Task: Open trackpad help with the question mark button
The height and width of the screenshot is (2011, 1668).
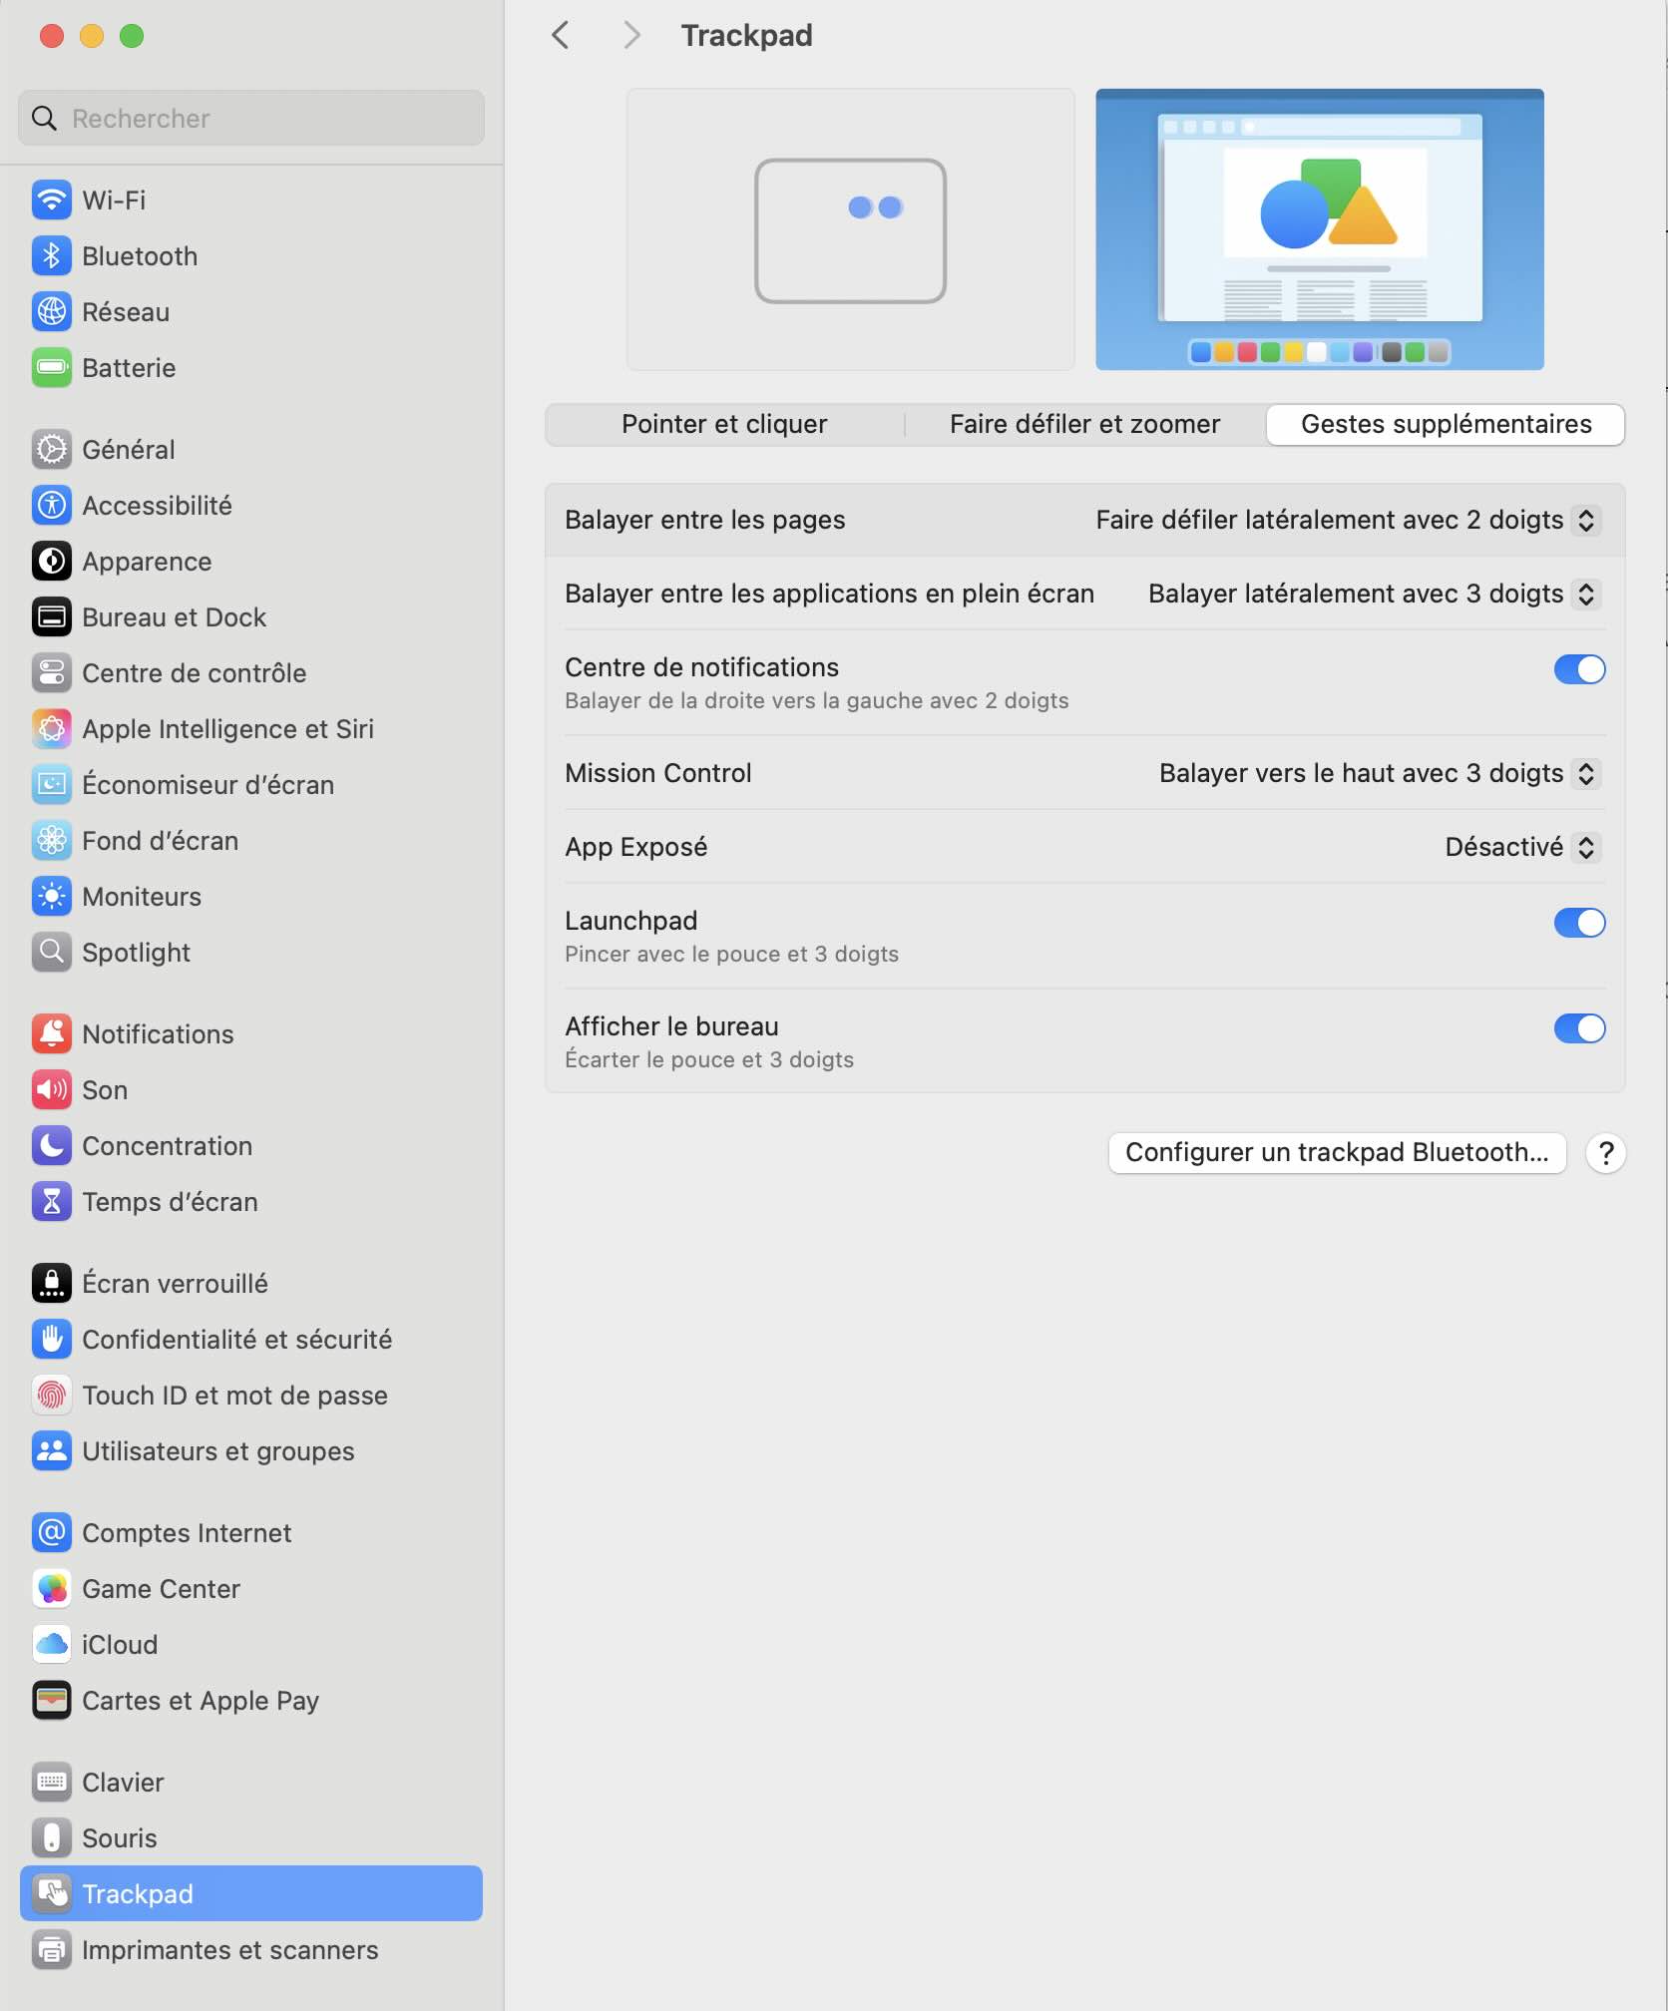Action: pyautogui.click(x=1604, y=1152)
